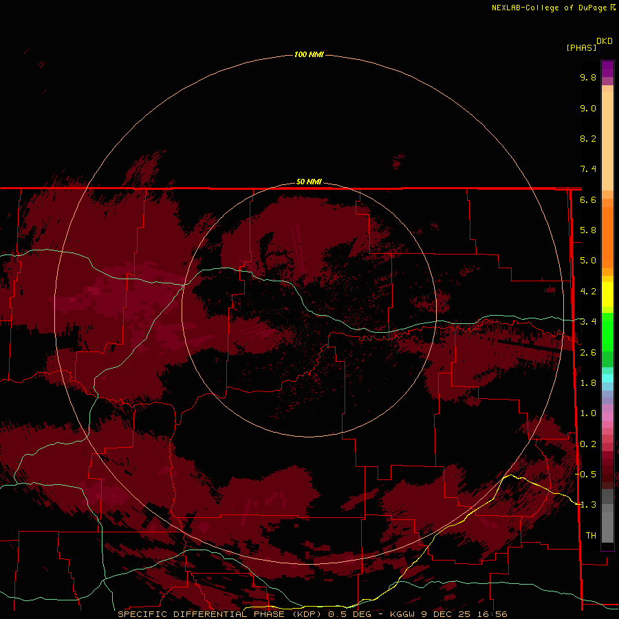
Task: Click the TH threshold label on scale
Action: click(x=591, y=536)
